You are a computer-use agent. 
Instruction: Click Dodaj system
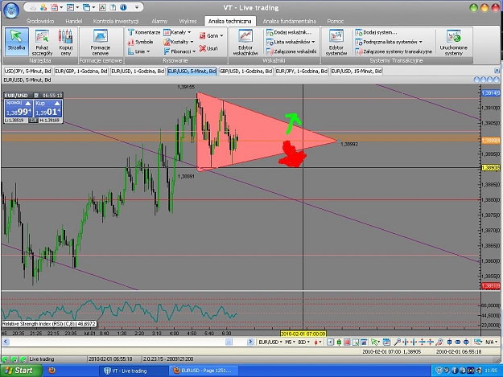[376, 32]
